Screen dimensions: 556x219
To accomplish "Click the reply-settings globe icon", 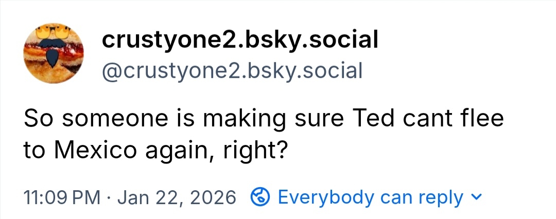I will [x=260, y=197].
